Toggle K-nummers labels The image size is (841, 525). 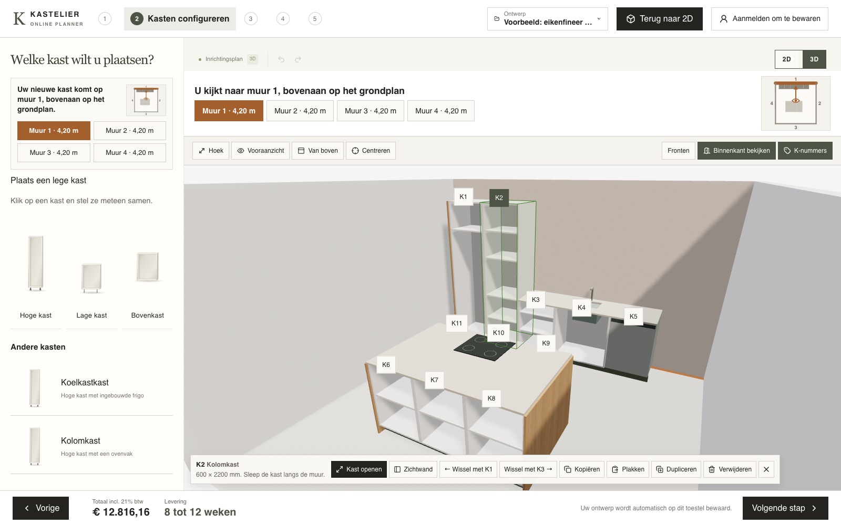[805, 151]
